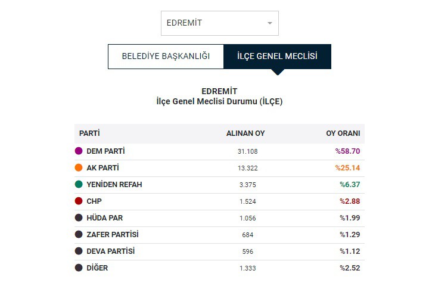Click the dark DEVA PARTİSİ dot

point(79,251)
